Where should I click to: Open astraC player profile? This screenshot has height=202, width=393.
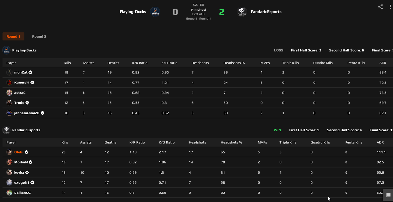tap(20, 93)
